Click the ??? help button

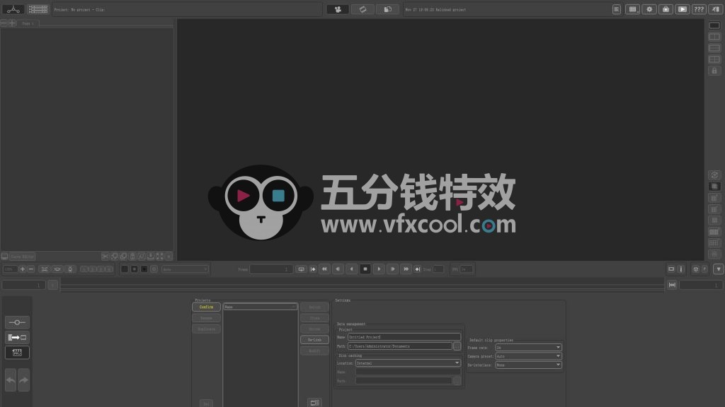[x=699, y=9]
